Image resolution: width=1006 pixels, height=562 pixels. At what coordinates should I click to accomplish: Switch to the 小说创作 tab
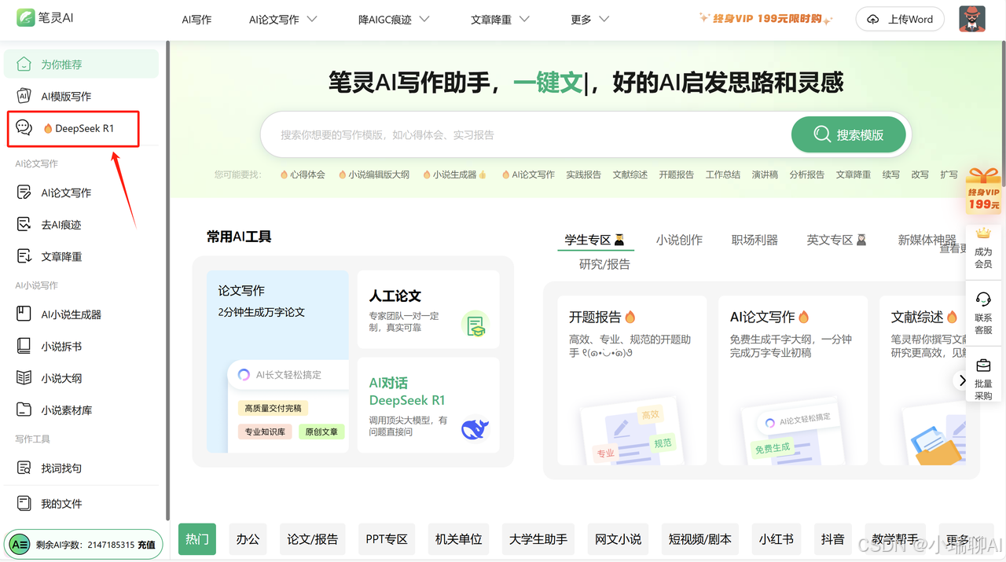pos(679,240)
